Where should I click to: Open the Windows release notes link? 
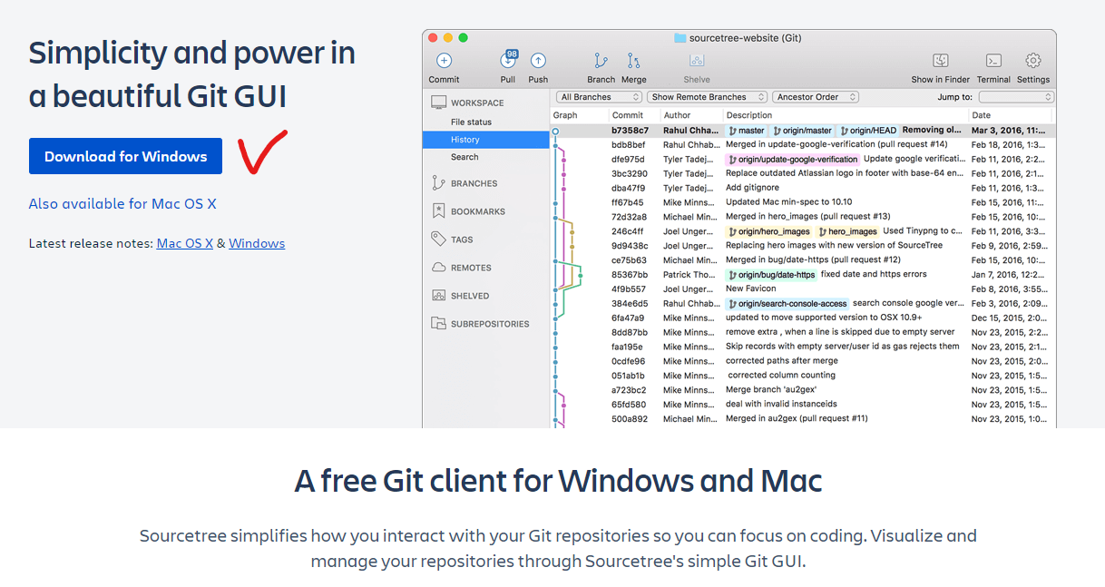pos(257,243)
